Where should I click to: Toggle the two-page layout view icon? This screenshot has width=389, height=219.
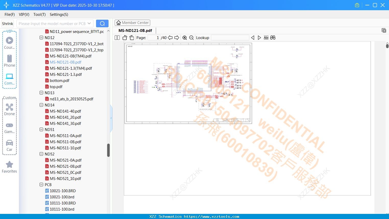click(x=117, y=38)
